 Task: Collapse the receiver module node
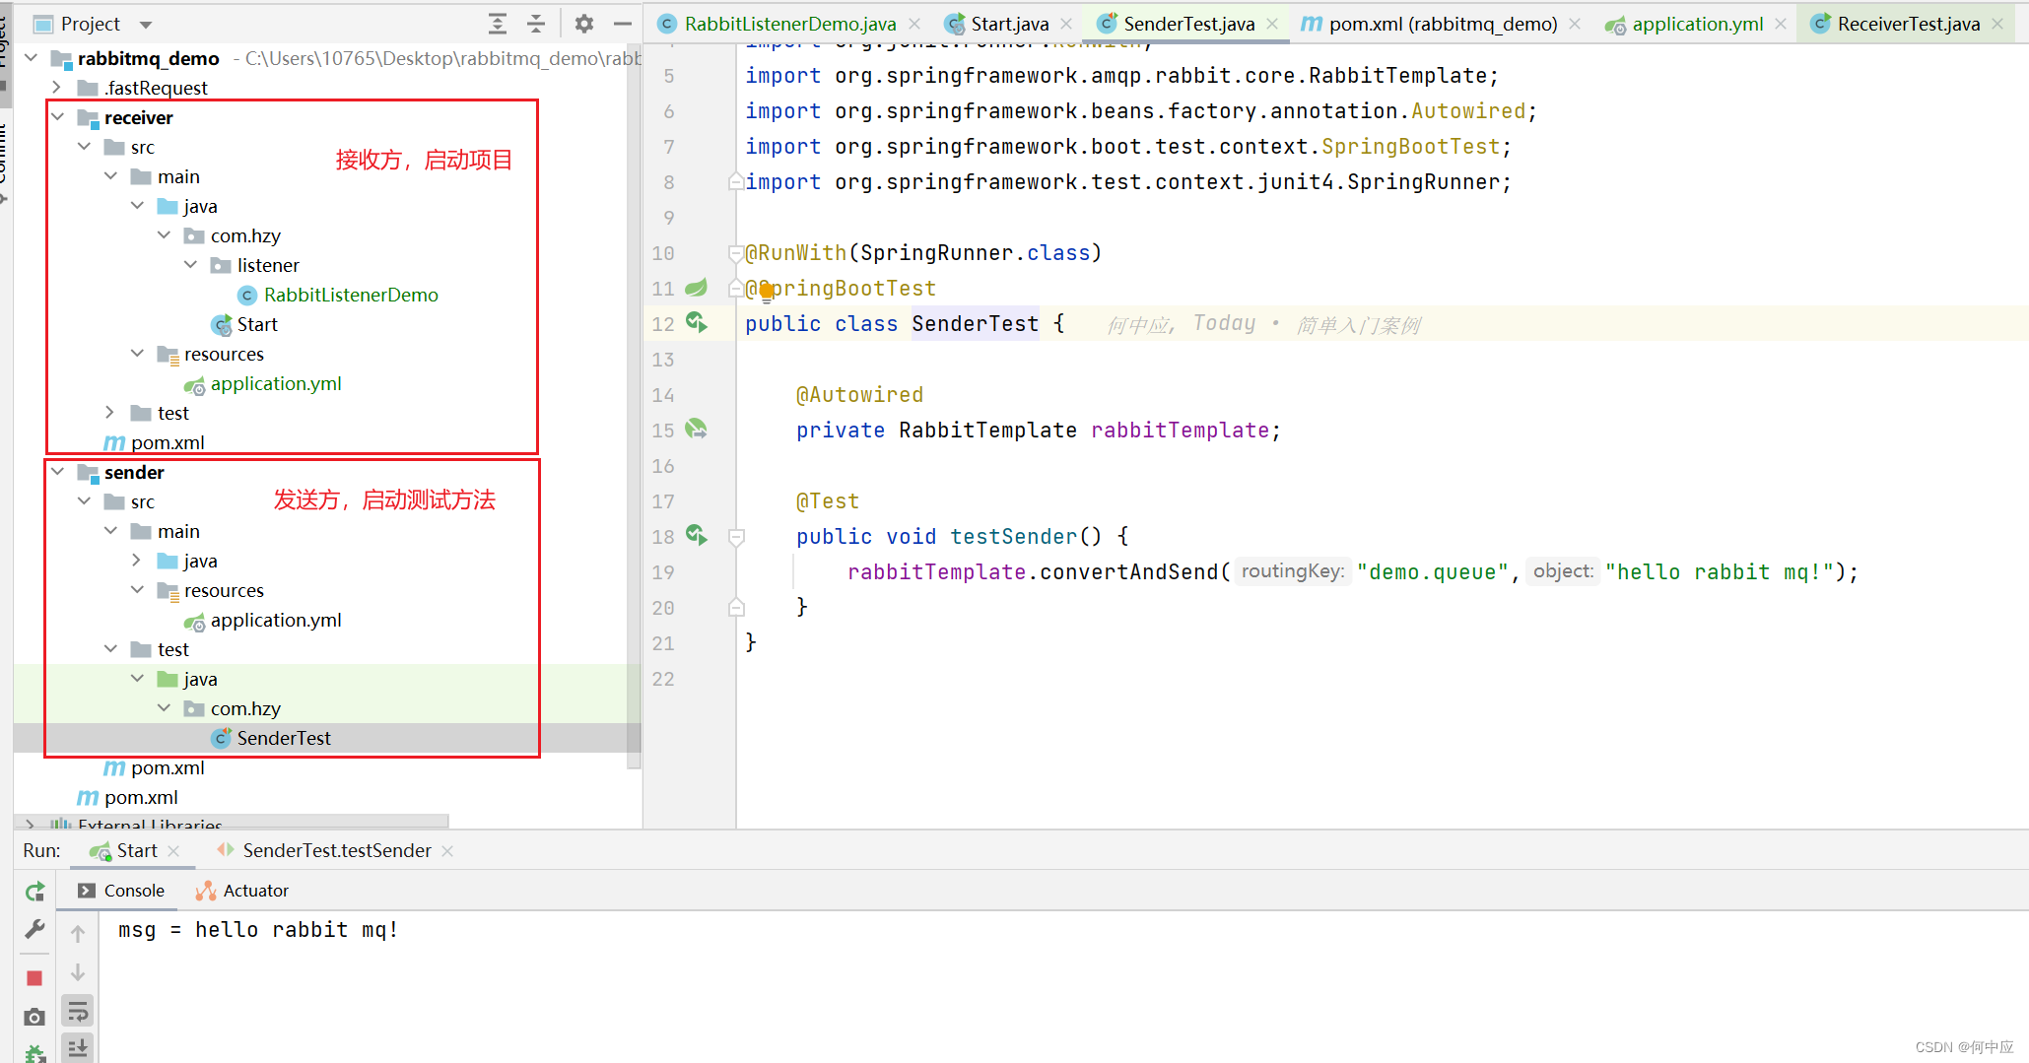pyautogui.click(x=58, y=117)
